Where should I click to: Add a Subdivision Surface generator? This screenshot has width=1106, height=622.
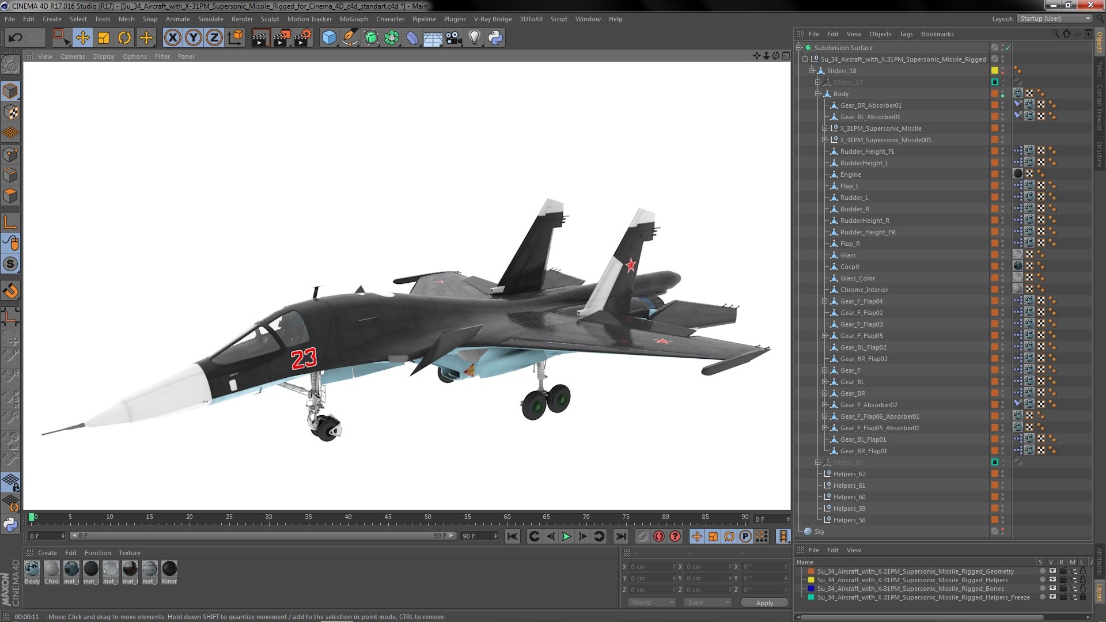(x=371, y=38)
